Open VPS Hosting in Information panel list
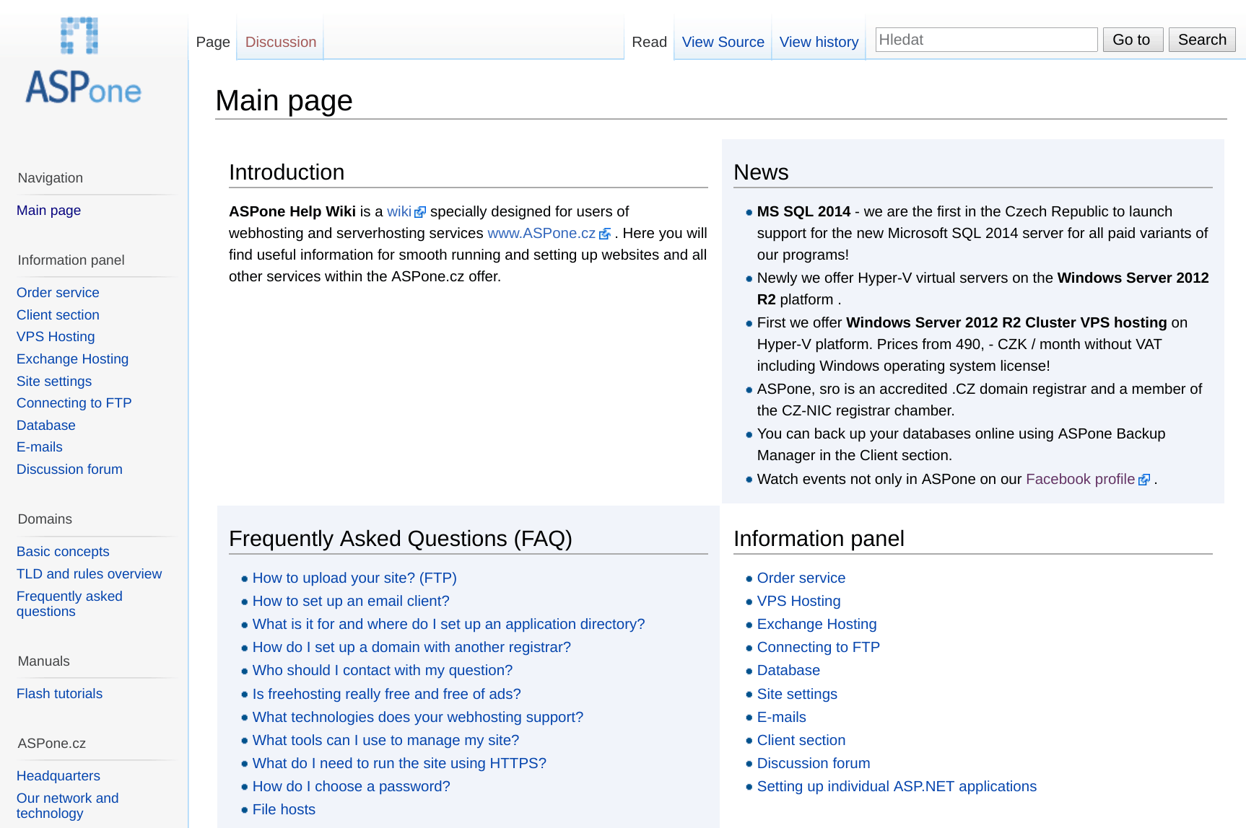This screenshot has height=828, width=1246. click(798, 602)
